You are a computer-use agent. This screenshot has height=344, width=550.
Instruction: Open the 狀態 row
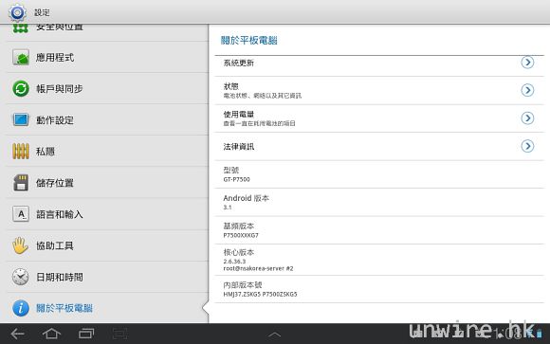(x=379, y=90)
